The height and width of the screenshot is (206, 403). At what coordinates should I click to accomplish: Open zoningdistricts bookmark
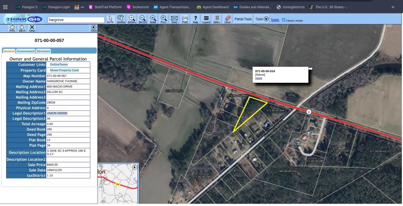tap(291, 7)
